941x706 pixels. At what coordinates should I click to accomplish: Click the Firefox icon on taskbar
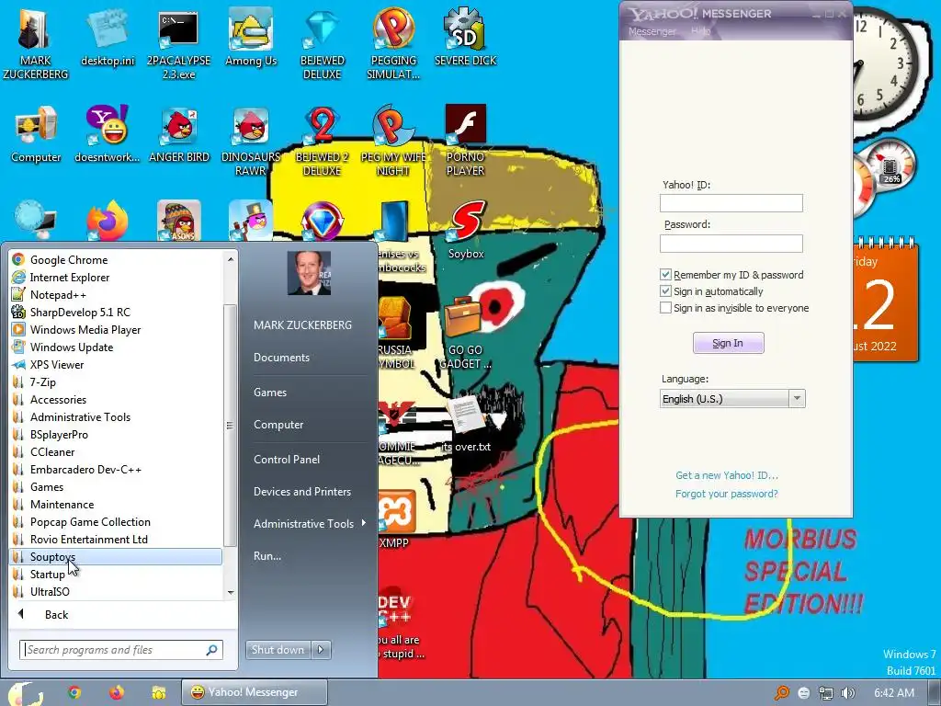(x=117, y=692)
